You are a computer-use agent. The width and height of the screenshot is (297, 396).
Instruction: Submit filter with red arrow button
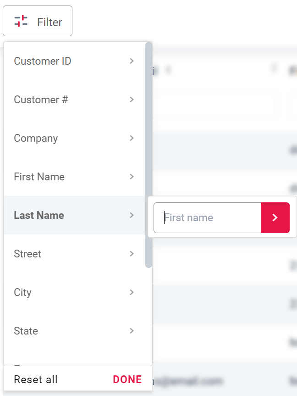point(275,218)
